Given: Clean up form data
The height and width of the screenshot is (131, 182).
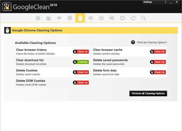Looking at the screenshot, I should pos(158,72).
